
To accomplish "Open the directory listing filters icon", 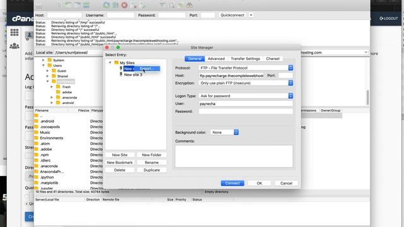I will click(x=162, y=5).
